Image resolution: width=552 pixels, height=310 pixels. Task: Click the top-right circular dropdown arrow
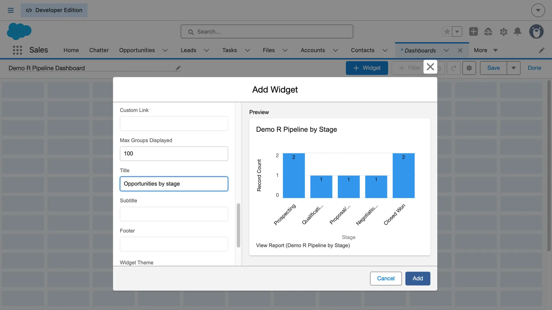click(538, 10)
